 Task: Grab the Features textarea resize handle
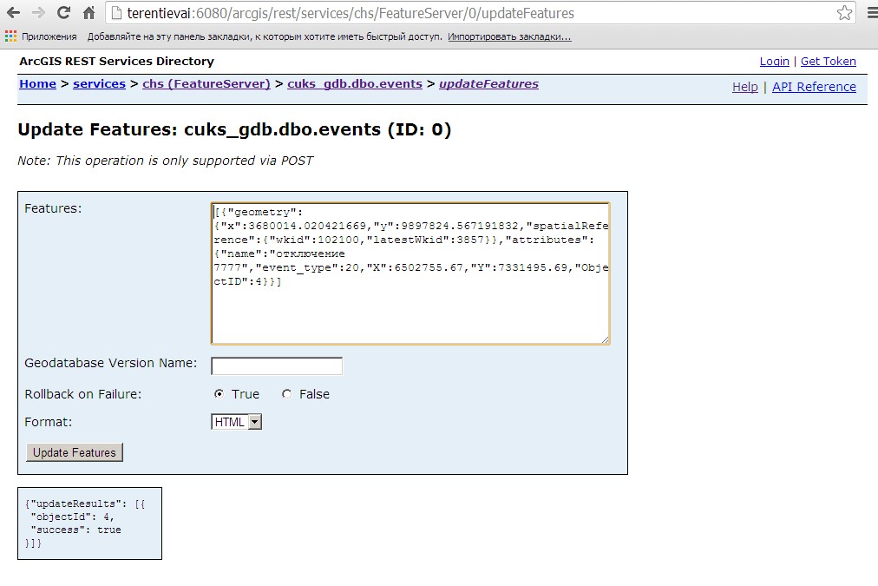pyautogui.click(x=606, y=339)
